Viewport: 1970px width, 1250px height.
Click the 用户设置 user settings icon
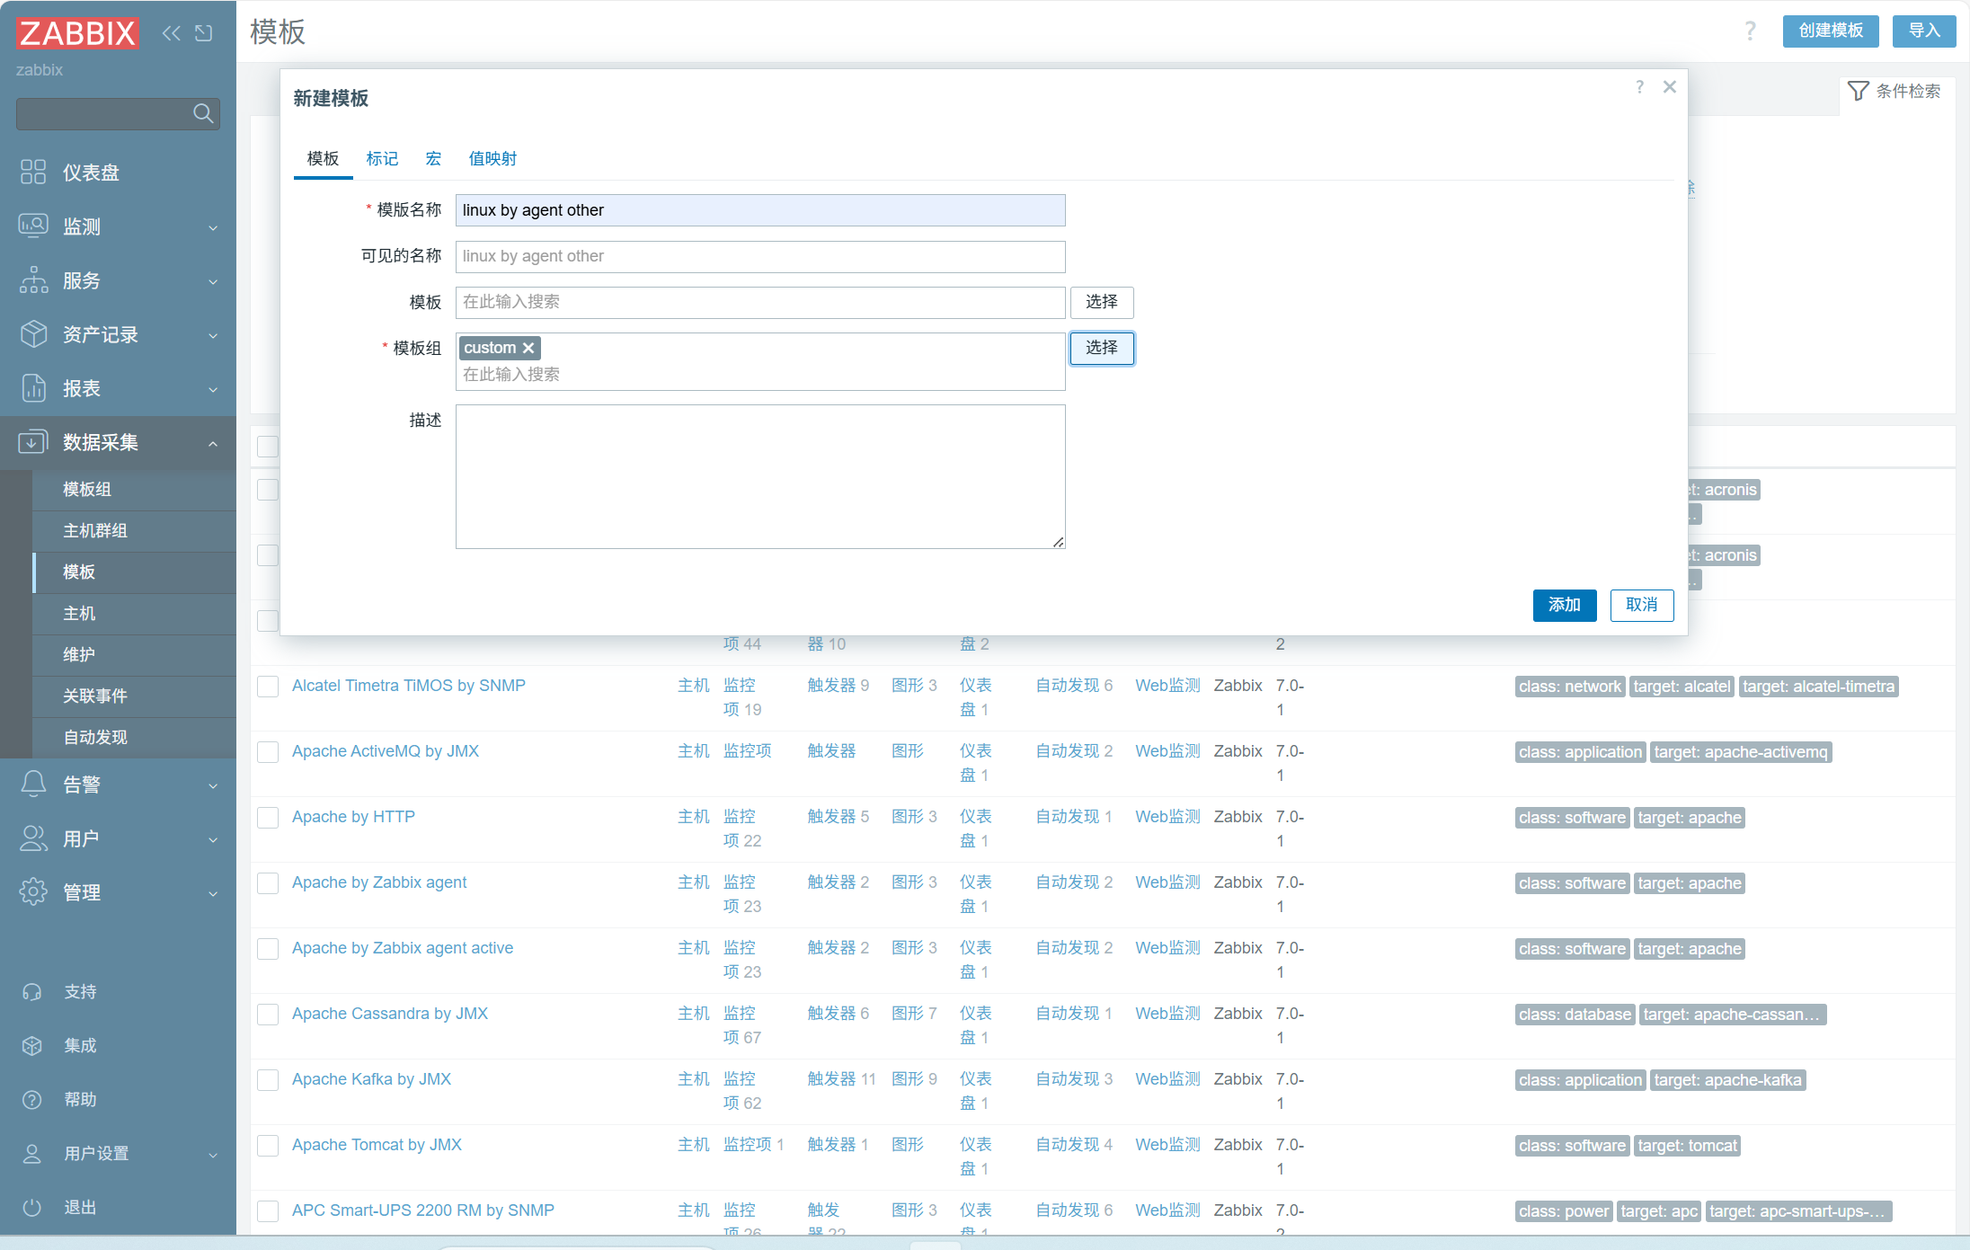(x=32, y=1153)
